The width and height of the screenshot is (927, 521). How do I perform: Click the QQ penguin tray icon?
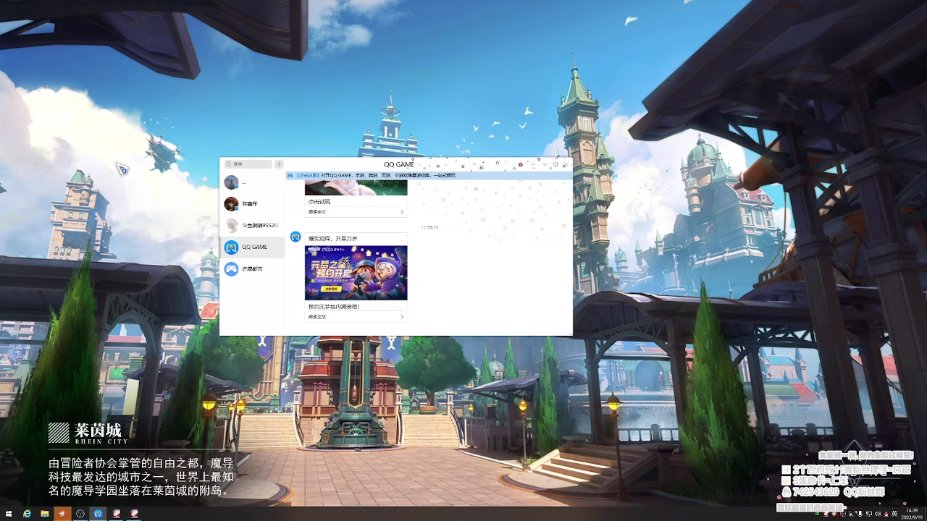[x=886, y=514]
